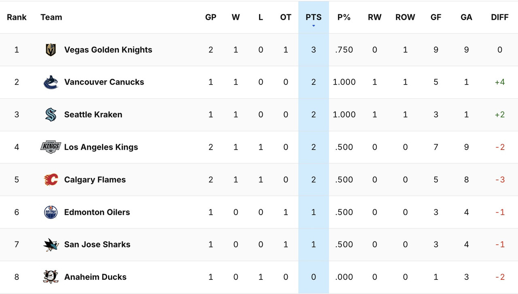
Task: Open Vegas Golden Knights team link
Action: coord(108,50)
